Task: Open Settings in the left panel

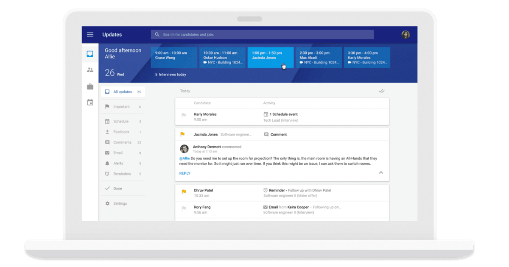Action: pos(120,203)
